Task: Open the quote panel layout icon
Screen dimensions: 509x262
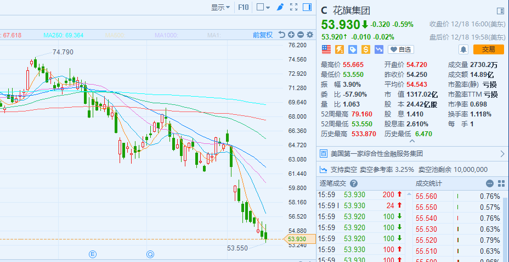Action: 500,11
